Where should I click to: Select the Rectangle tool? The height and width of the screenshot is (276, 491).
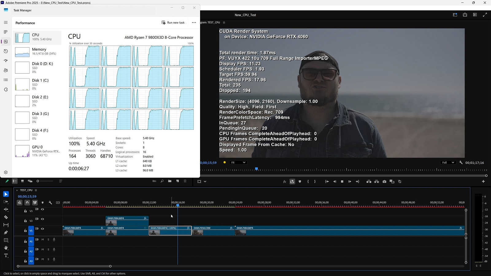(x=6, y=240)
